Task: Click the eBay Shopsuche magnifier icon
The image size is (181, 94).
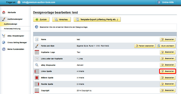Action: coord(37,65)
